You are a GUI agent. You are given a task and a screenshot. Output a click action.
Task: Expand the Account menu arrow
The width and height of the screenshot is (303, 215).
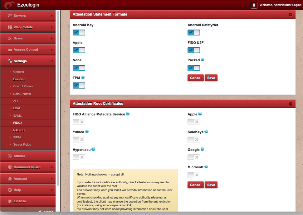(52, 179)
